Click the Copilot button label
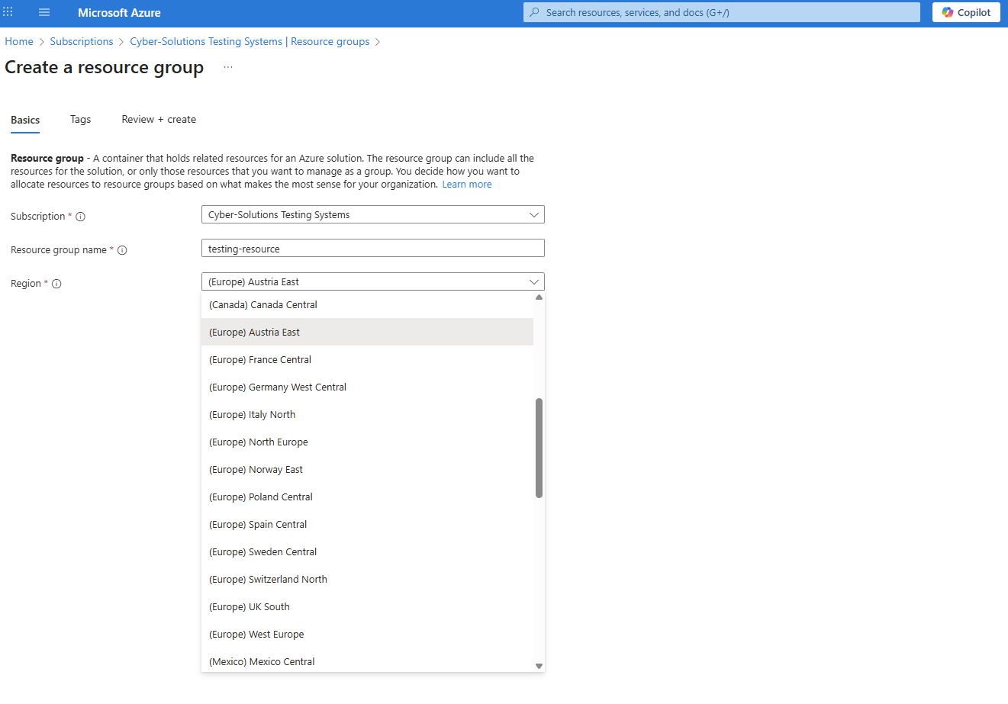The height and width of the screenshot is (704, 1008). coord(974,12)
